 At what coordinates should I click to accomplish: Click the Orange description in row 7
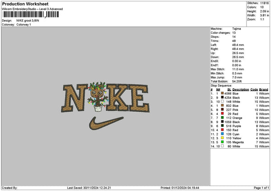point(237,118)
